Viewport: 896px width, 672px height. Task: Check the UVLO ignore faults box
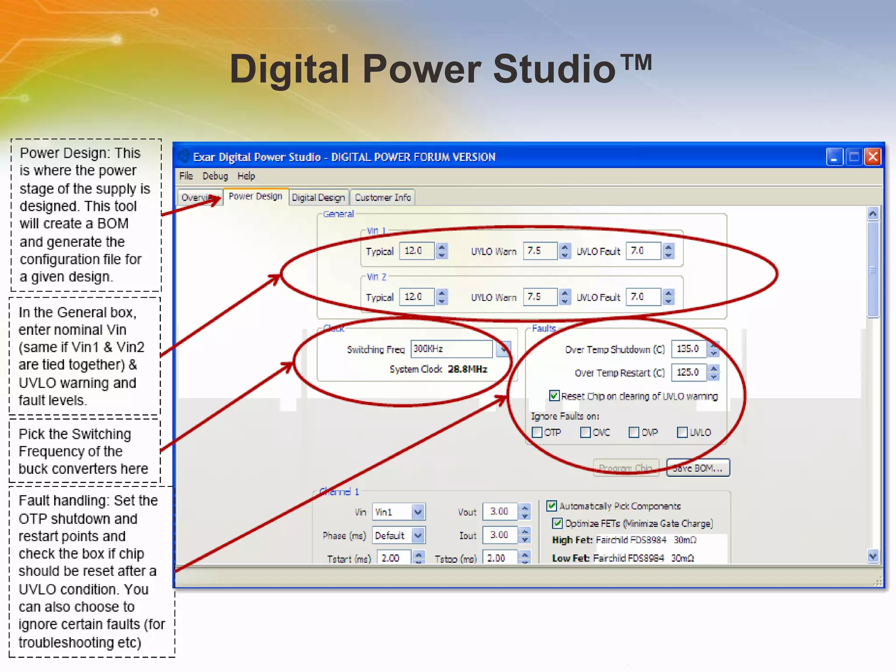pos(682,432)
